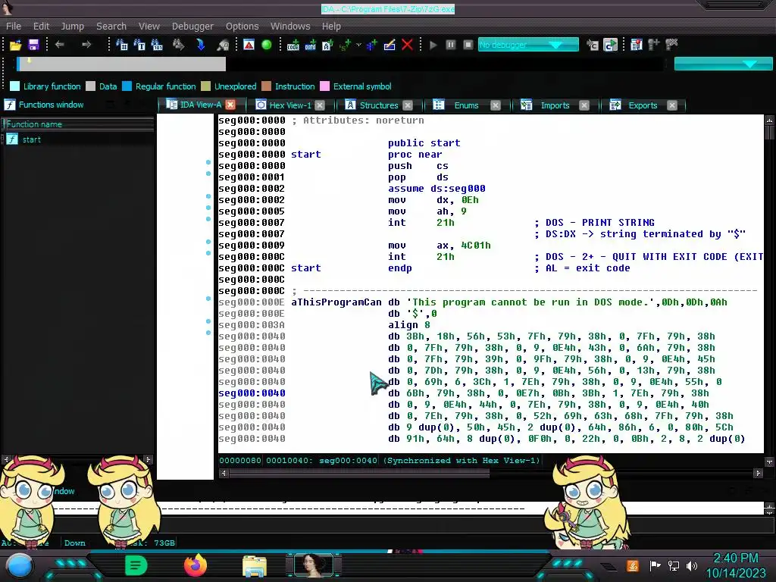This screenshot has width=776, height=582.
Task: Switch to the Hex View-1 tab
Action: [x=290, y=105]
